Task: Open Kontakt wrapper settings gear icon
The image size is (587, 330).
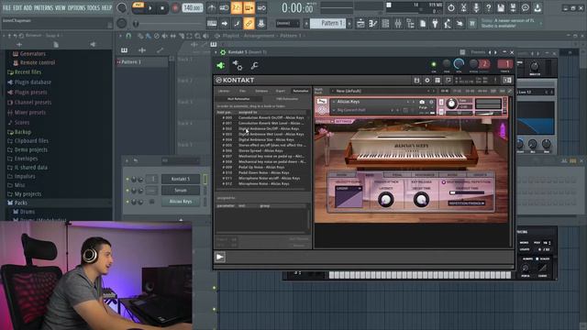Action: [x=238, y=66]
